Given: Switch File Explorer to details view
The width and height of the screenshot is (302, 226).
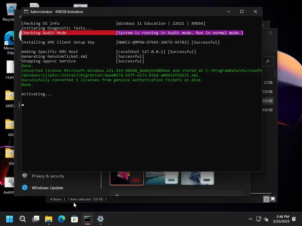Looking at the screenshot, I should pos(266,199).
